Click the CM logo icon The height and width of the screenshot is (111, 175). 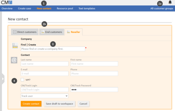(7, 2)
